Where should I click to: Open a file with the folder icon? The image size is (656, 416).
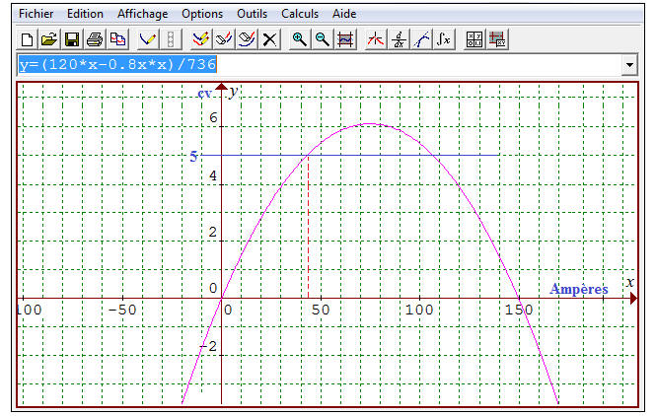pyautogui.click(x=49, y=39)
